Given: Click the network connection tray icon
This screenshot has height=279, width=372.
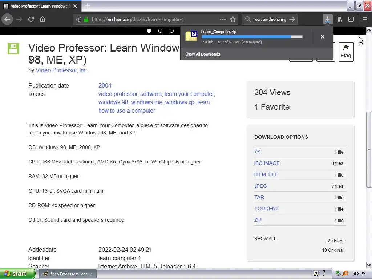Looking at the screenshot, I should [x=338, y=274].
